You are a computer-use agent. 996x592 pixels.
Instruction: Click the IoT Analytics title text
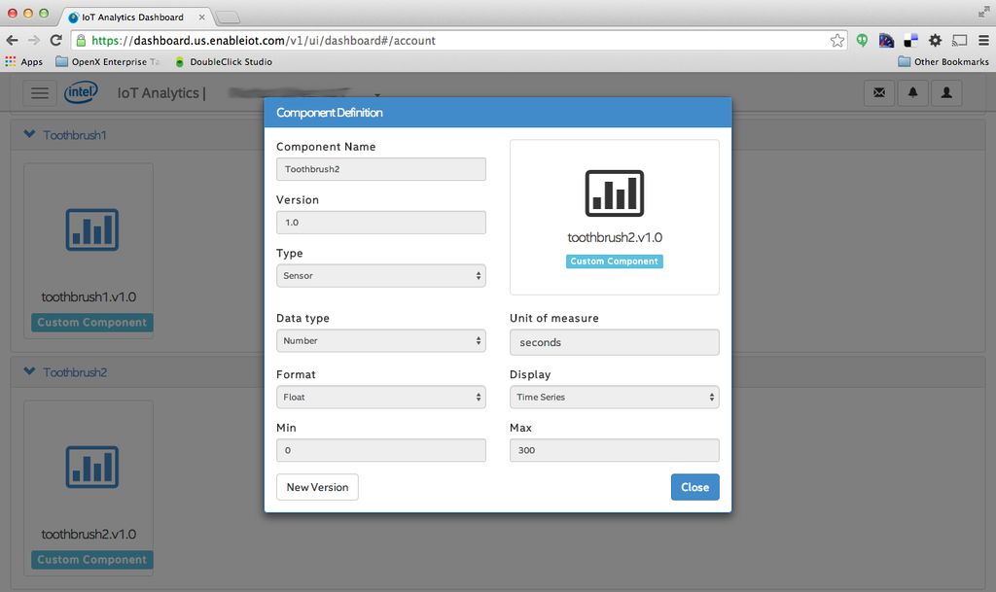(x=158, y=92)
